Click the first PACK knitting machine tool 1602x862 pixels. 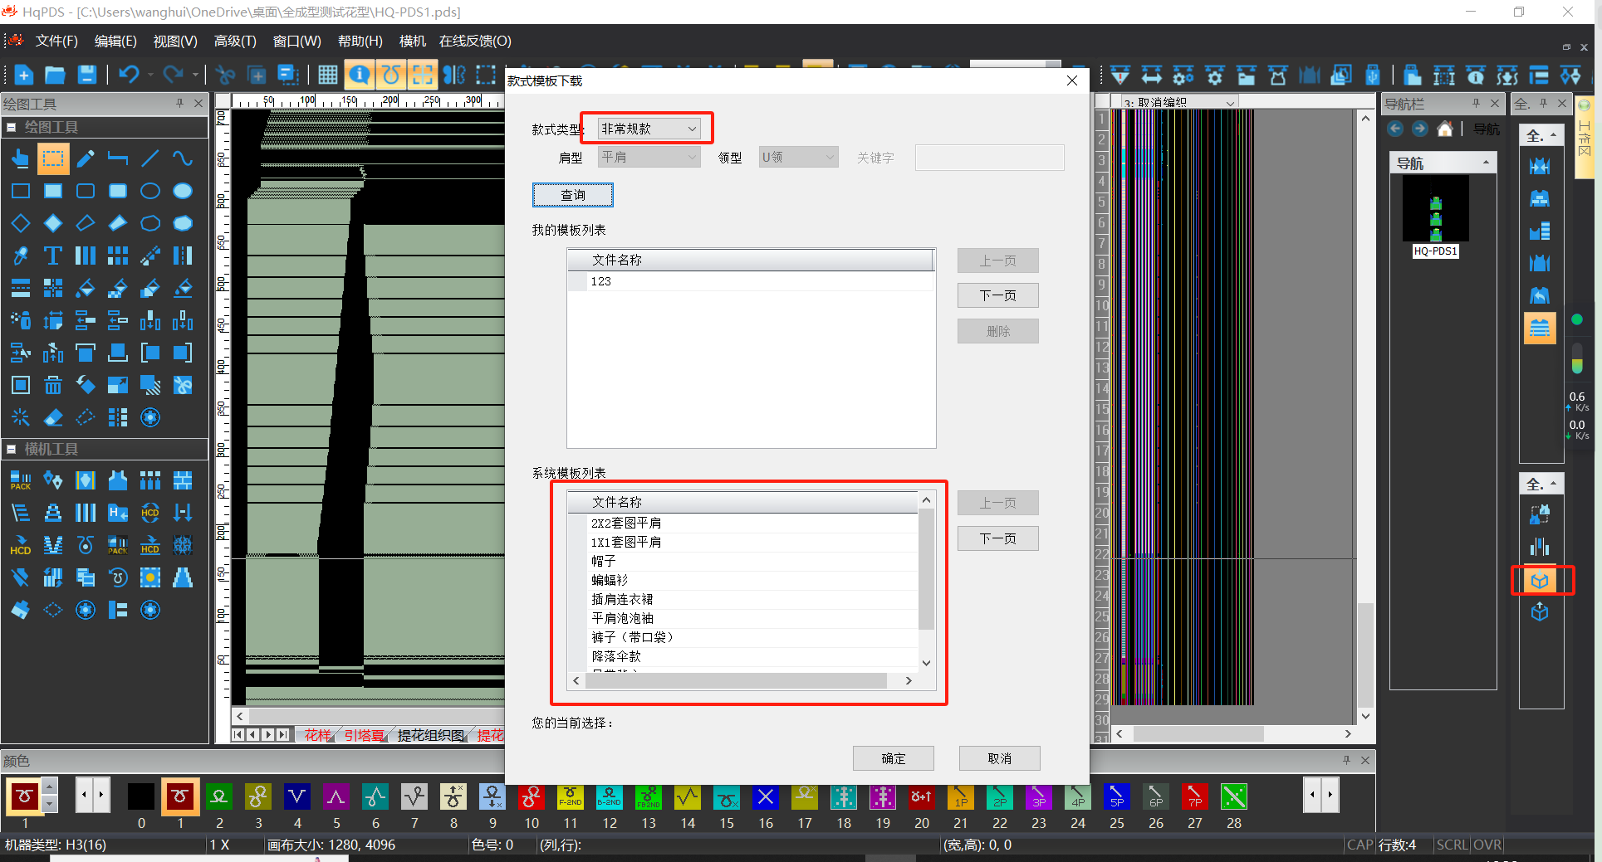pos(21,480)
